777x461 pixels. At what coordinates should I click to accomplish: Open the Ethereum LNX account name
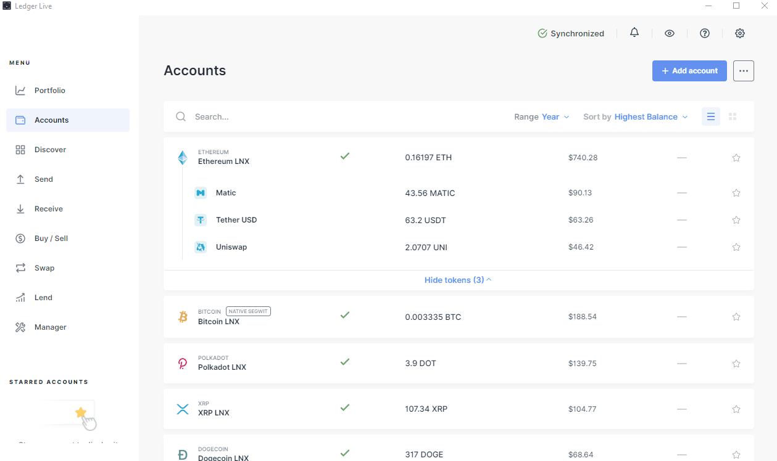[223, 161]
